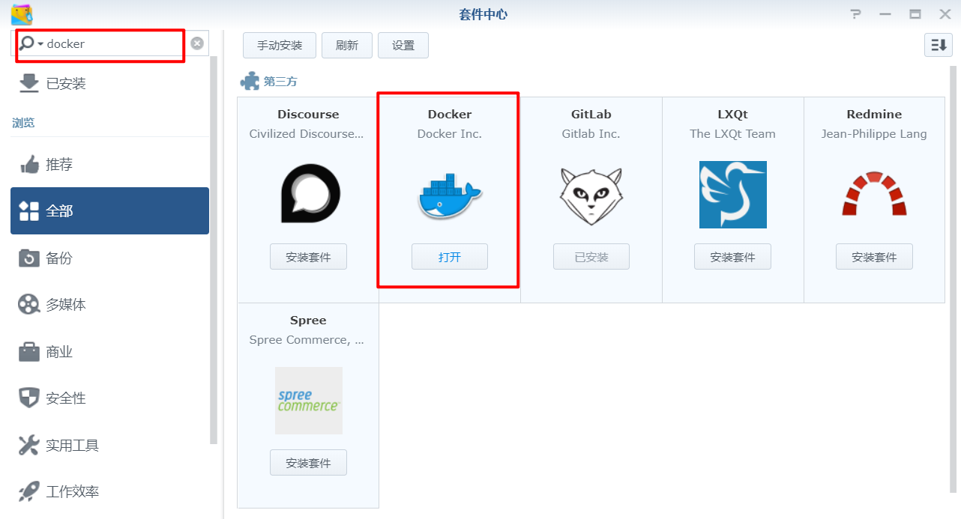
Task: Click the Redmine package title
Action: click(874, 114)
